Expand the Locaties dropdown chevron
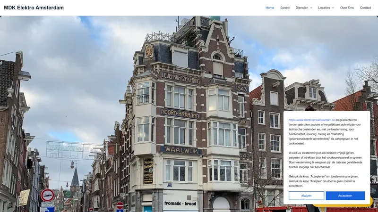This screenshot has width=378, height=212. pyautogui.click(x=333, y=8)
